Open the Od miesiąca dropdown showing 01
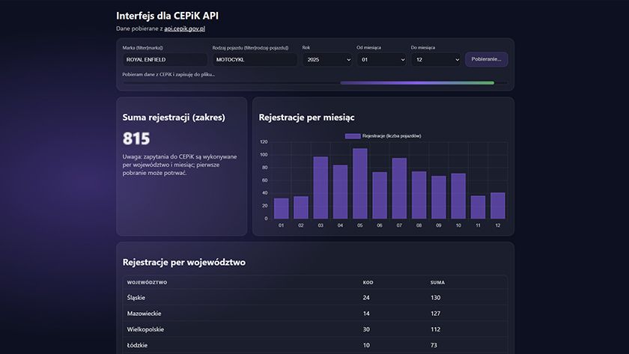 pyautogui.click(x=382, y=60)
